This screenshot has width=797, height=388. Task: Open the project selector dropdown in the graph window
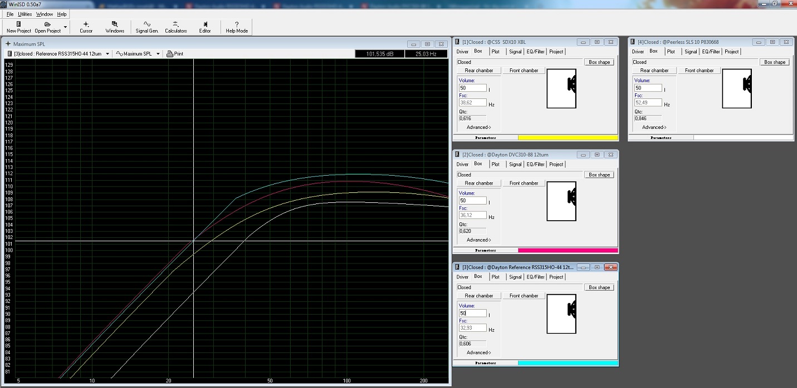coord(108,54)
